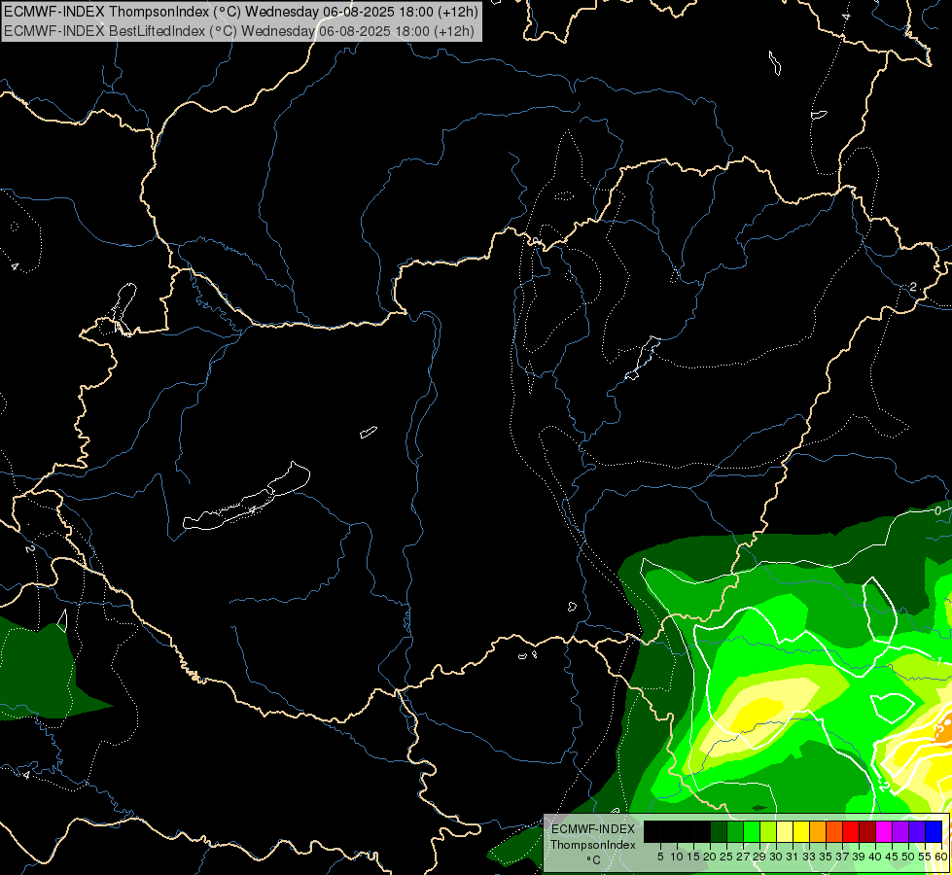
Task: Click the legend tick label '60'
Action: pos(940,857)
